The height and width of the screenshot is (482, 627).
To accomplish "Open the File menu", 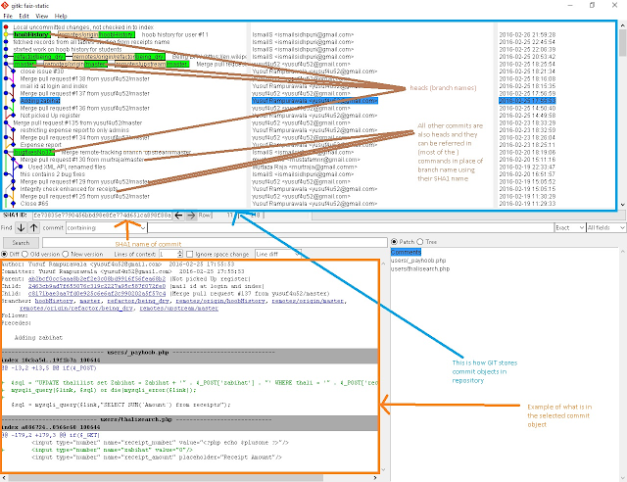I will (8, 16).
